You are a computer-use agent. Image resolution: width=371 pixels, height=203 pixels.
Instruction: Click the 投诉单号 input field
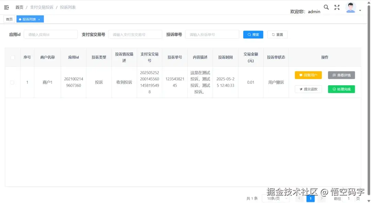(212, 34)
